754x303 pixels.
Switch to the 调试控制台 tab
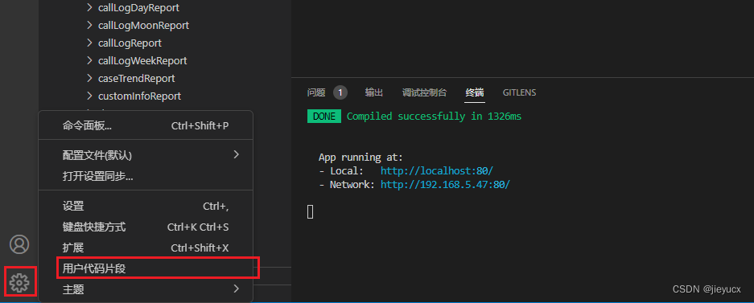(424, 92)
